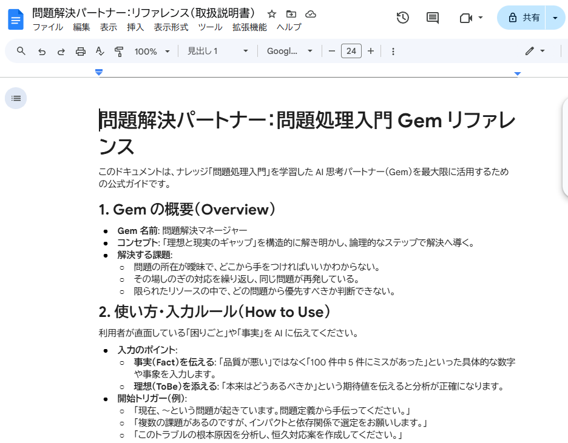Click the 解決する課題 bullet
This screenshot has height=443, width=568.
(145, 255)
